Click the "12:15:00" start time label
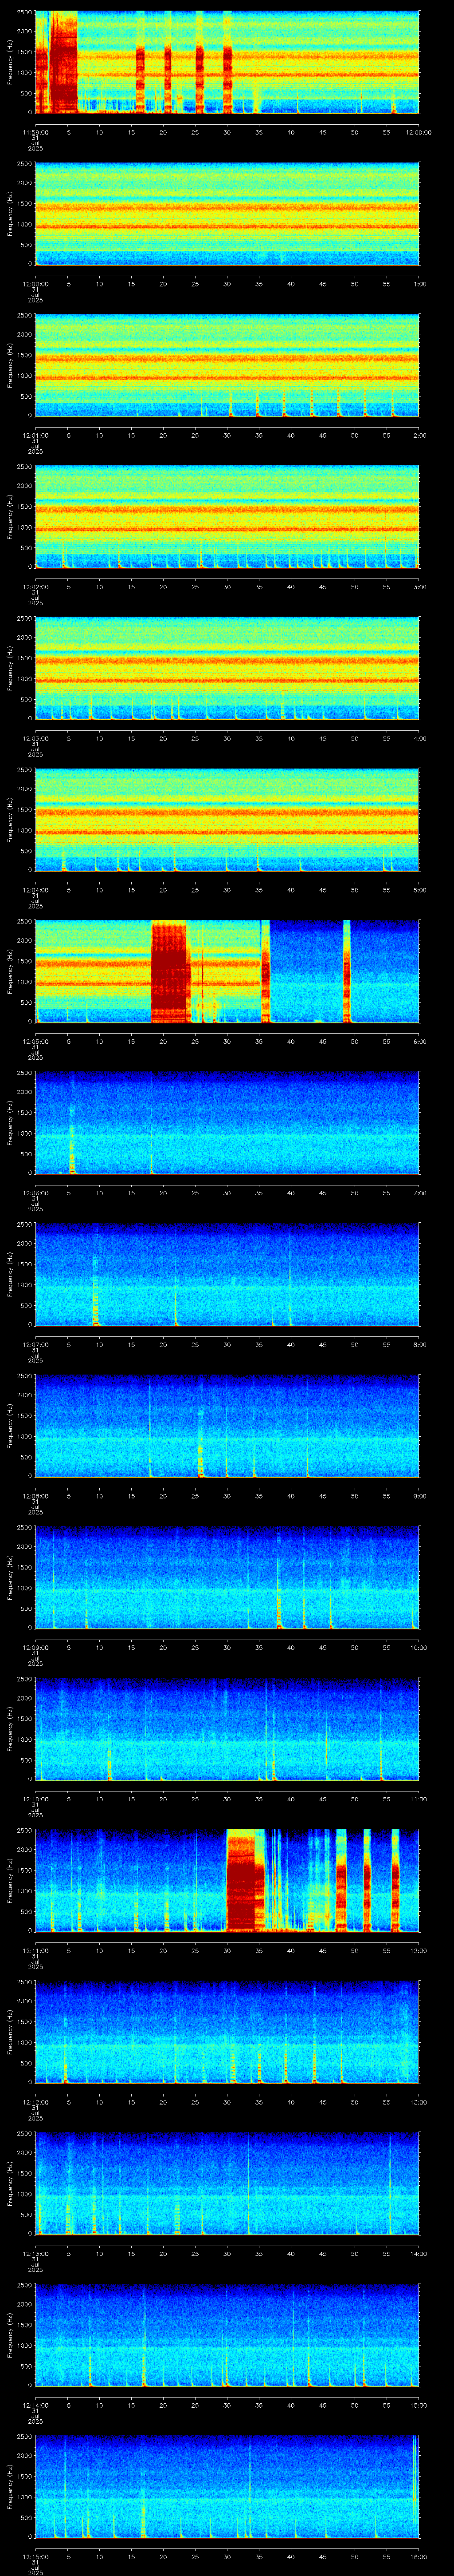The width and height of the screenshot is (454, 2576). (x=35, y=2558)
